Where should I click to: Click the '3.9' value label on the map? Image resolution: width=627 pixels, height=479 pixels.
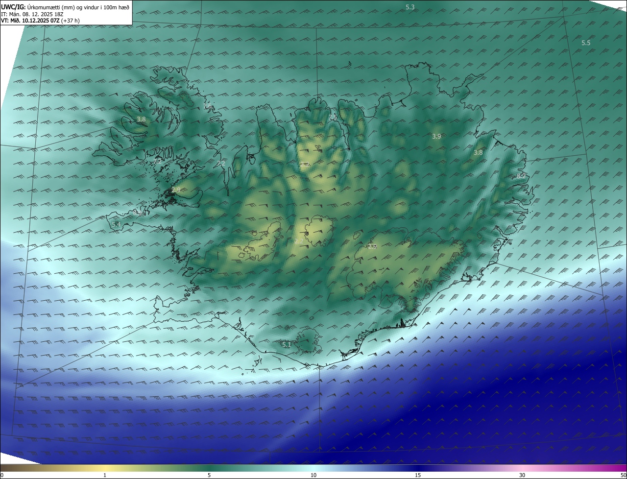click(x=436, y=136)
